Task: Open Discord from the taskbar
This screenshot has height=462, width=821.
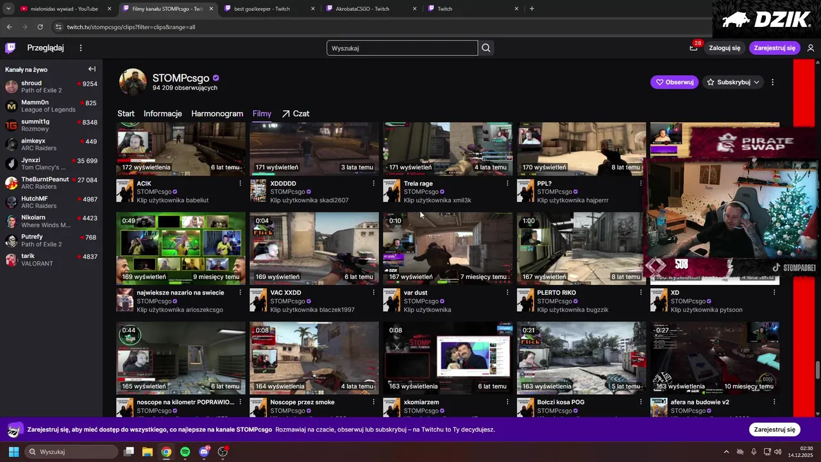Action: (204, 452)
